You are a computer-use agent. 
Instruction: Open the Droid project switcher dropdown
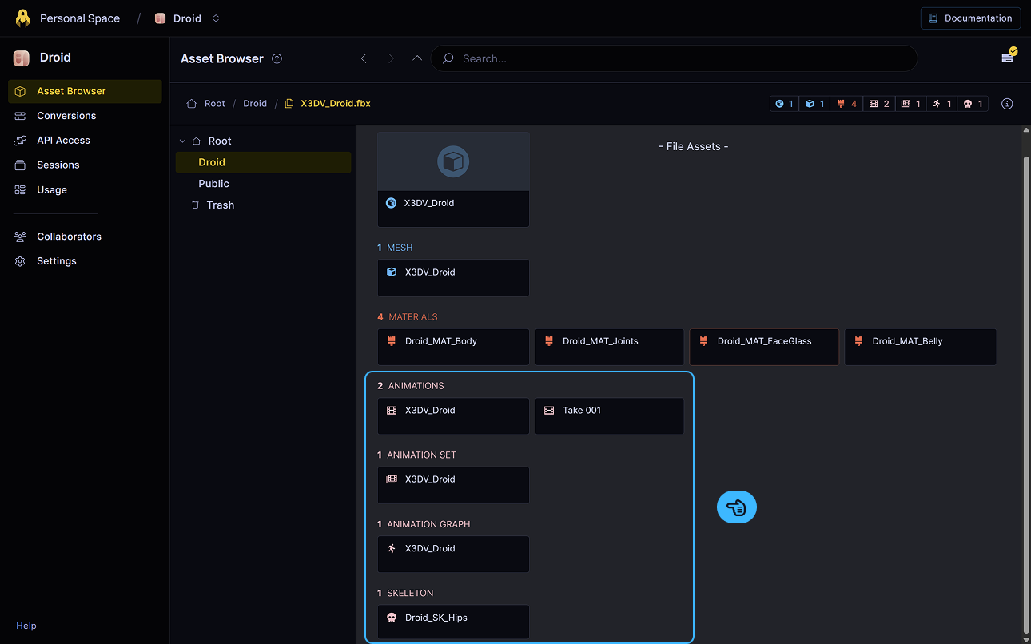[188, 18]
